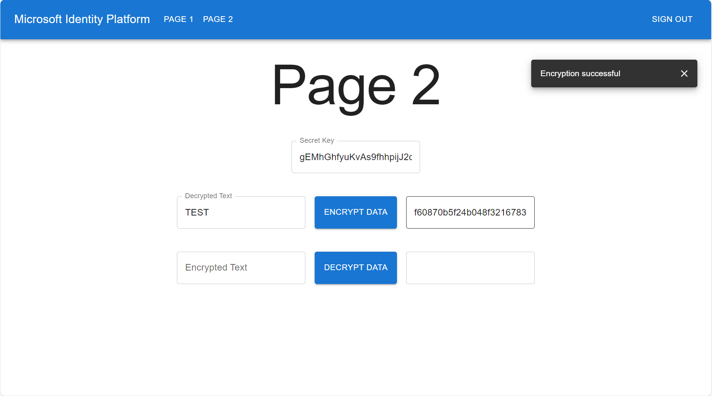The width and height of the screenshot is (712, 396).
Task: Click the Encryption successful message text
Action: coord(580,74)
